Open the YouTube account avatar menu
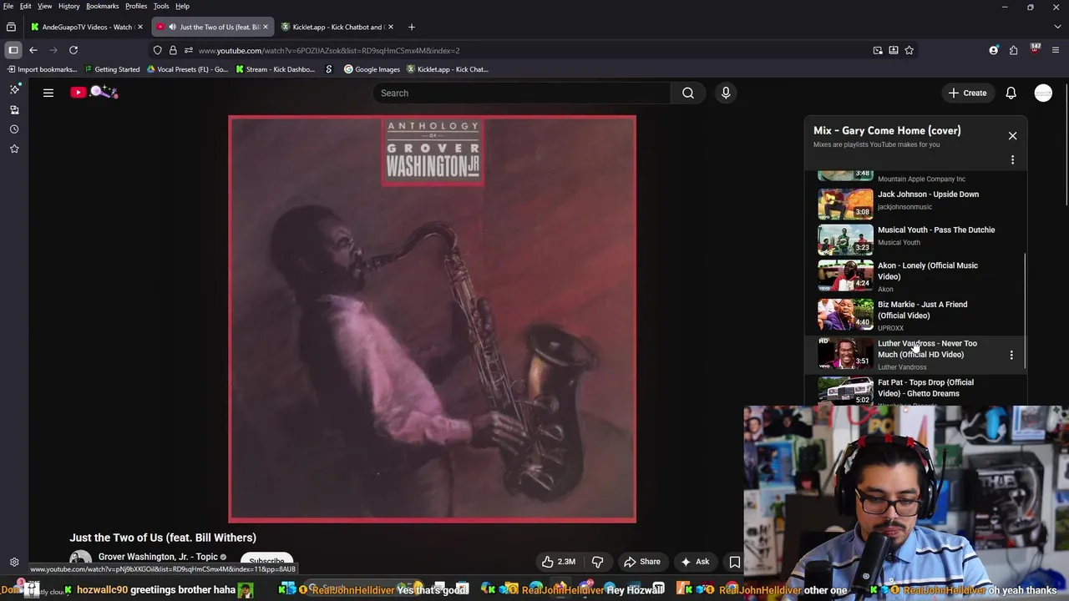 click(x=1043, y=93)
